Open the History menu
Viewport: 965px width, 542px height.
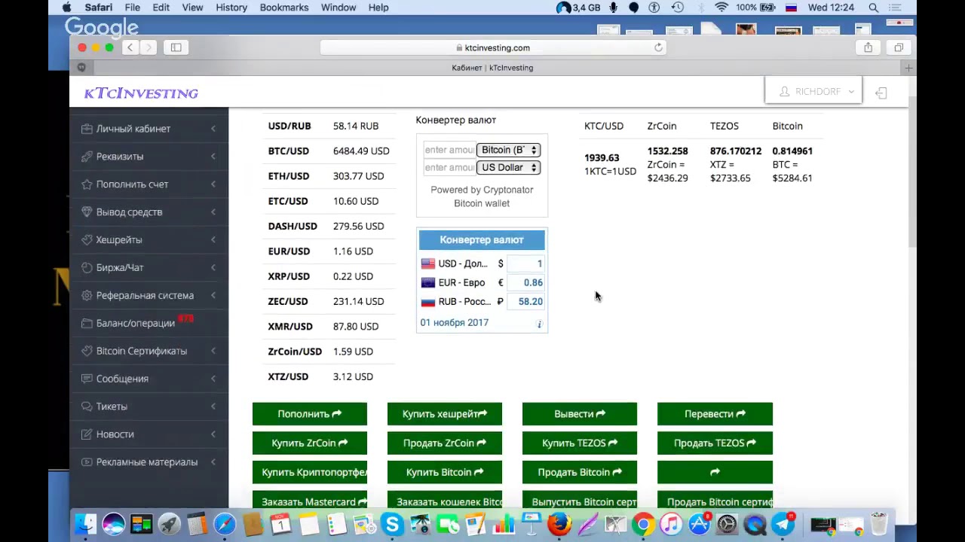pyautogui.click(x=231, y=8)
